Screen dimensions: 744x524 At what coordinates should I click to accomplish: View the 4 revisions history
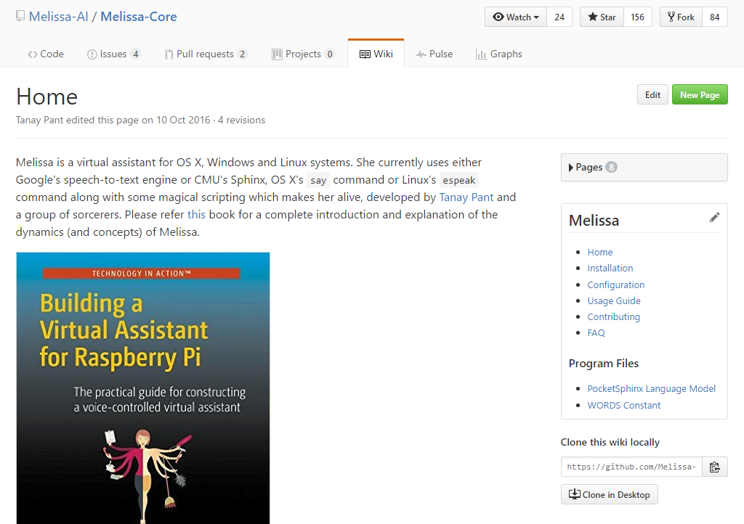241,120
